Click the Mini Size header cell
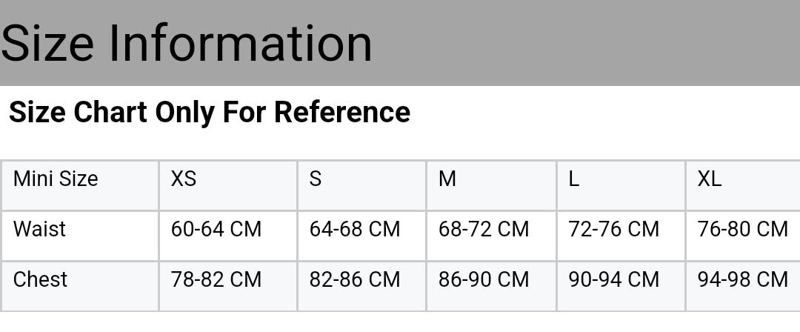The width and height of the screenshot is (800, 332). (56, 179)
